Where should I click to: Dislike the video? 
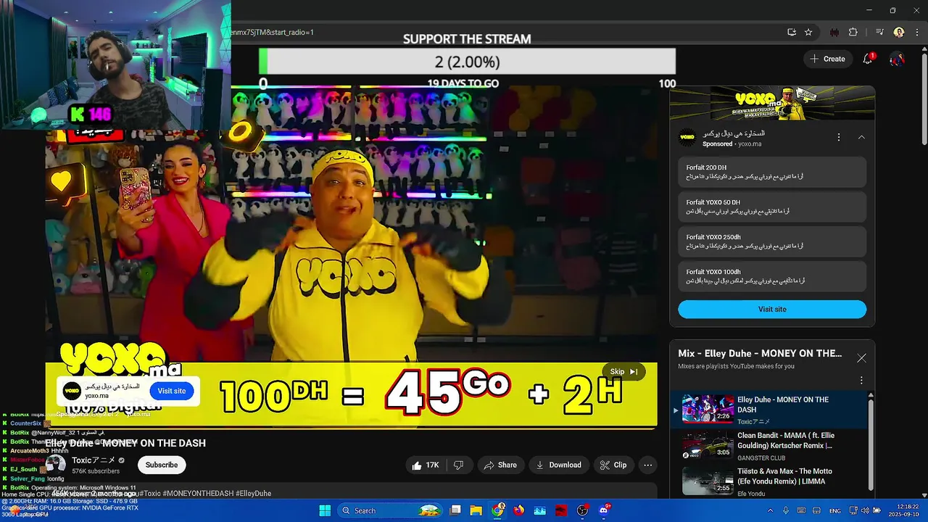point(459,465)
